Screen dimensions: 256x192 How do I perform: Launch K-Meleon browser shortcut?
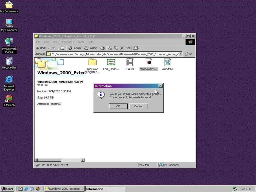click(x=9, y=100)
